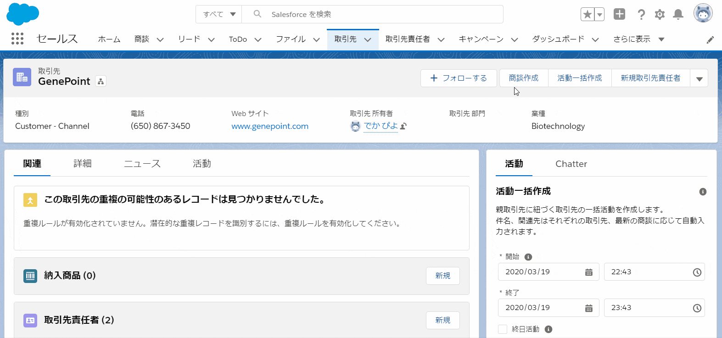Open the でかぴよ owner link
This screenshot has width=722, height=338.
(381, 126)
